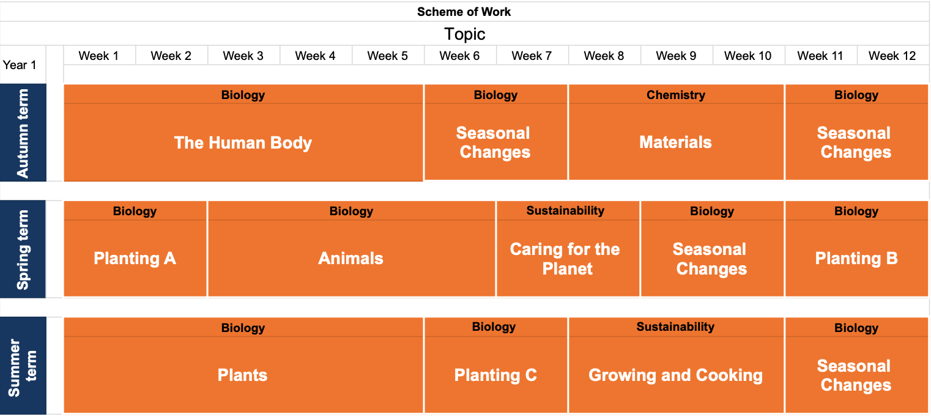Click the Year 1 label
This screenshot has width=931, height=417.
(20, 65)
